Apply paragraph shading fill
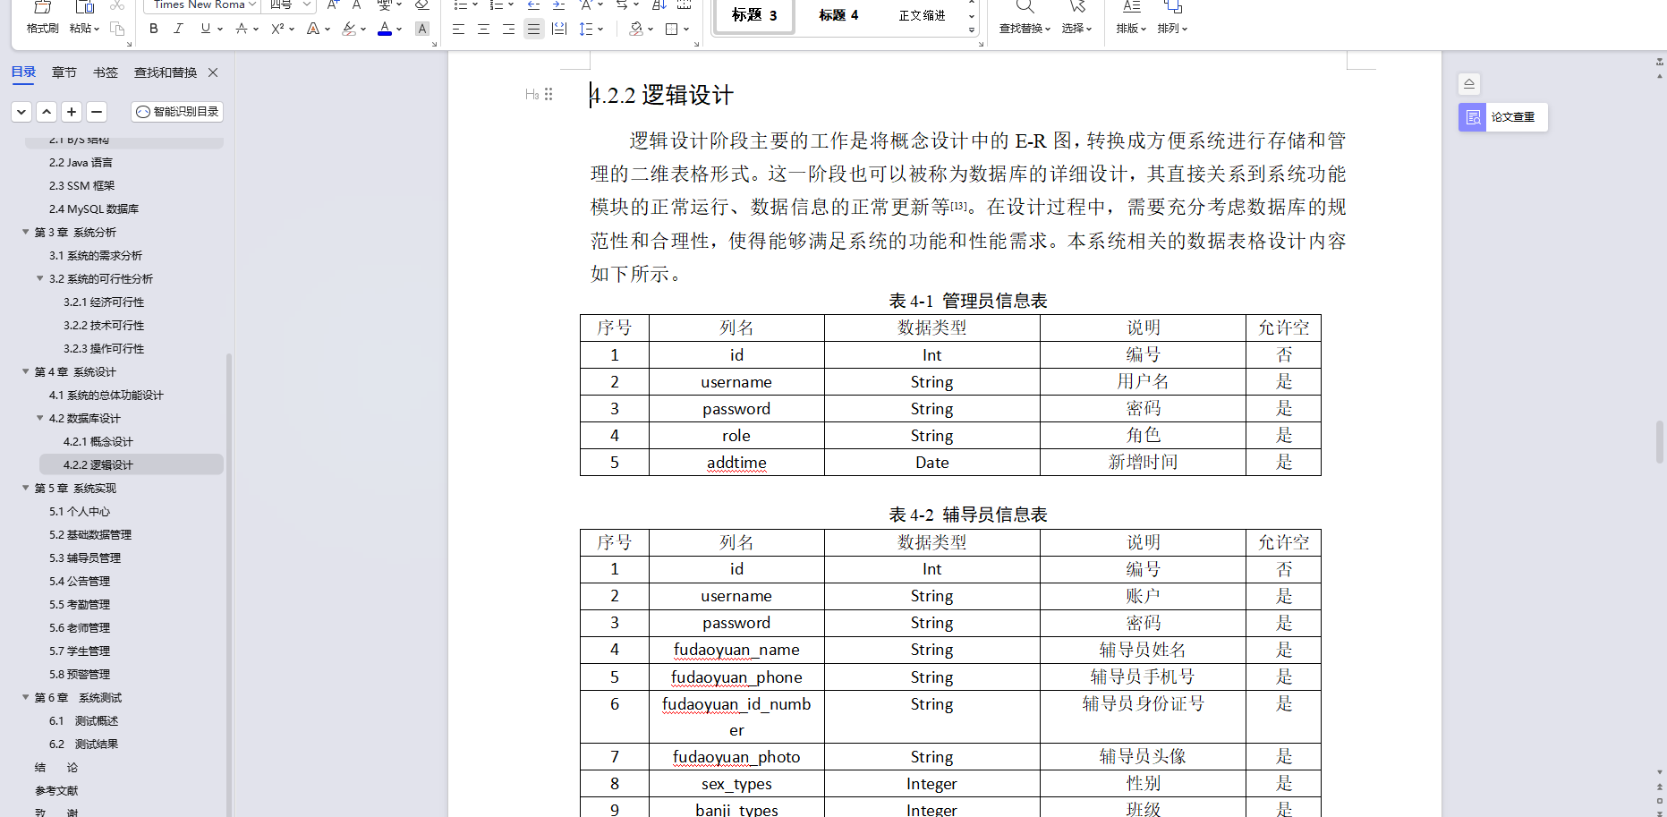Screen dimensions: 1667x817 click(636, 29)
